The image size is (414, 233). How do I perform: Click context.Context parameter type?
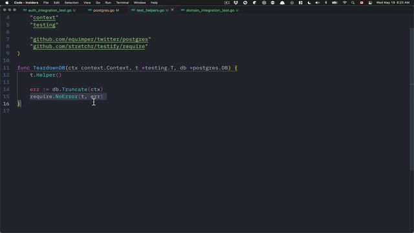coord(105,68)
